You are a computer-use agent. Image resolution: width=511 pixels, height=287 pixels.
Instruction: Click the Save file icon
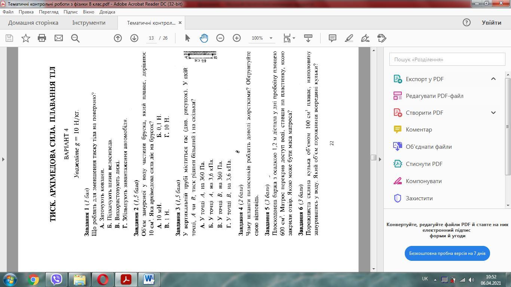pyautogui.click(x=9, y=38)
